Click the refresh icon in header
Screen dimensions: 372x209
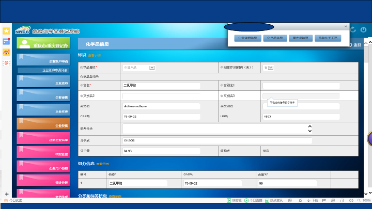click(353, 30)
